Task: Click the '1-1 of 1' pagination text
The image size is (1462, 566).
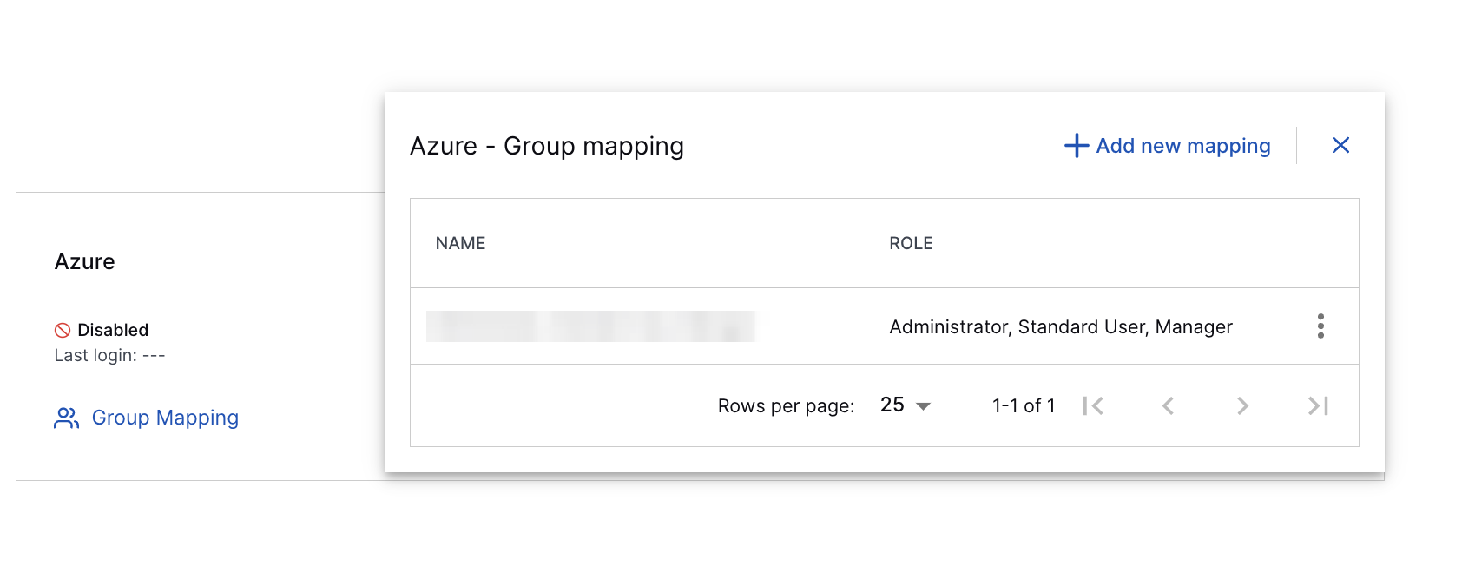Action: click(1024, 405)
